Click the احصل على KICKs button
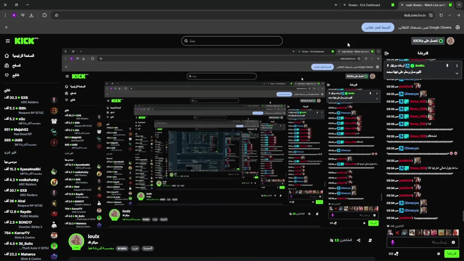This screenshot has width=464, height=261. coord(428,41)
